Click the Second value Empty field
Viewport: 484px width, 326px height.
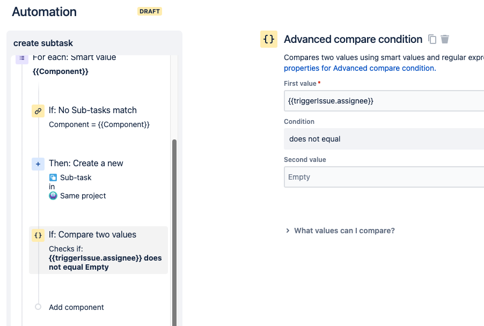click(x=384, y=177)
